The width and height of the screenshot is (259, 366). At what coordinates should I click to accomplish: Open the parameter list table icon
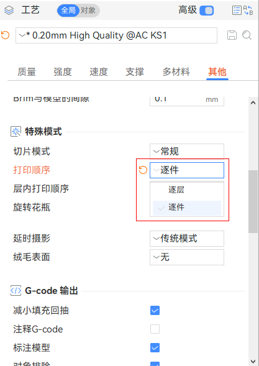tap(237, 11)
